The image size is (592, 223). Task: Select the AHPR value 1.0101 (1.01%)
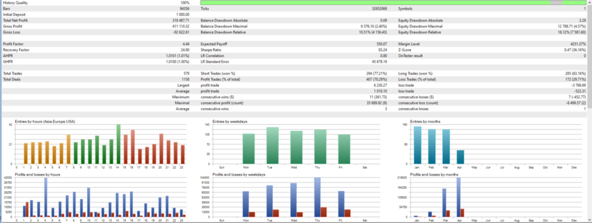[178, 56]
